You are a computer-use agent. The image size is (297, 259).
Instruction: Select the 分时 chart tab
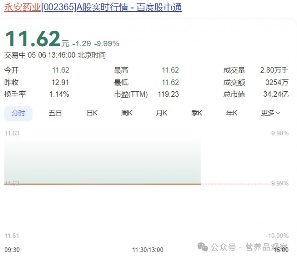[x=18, y=113]
